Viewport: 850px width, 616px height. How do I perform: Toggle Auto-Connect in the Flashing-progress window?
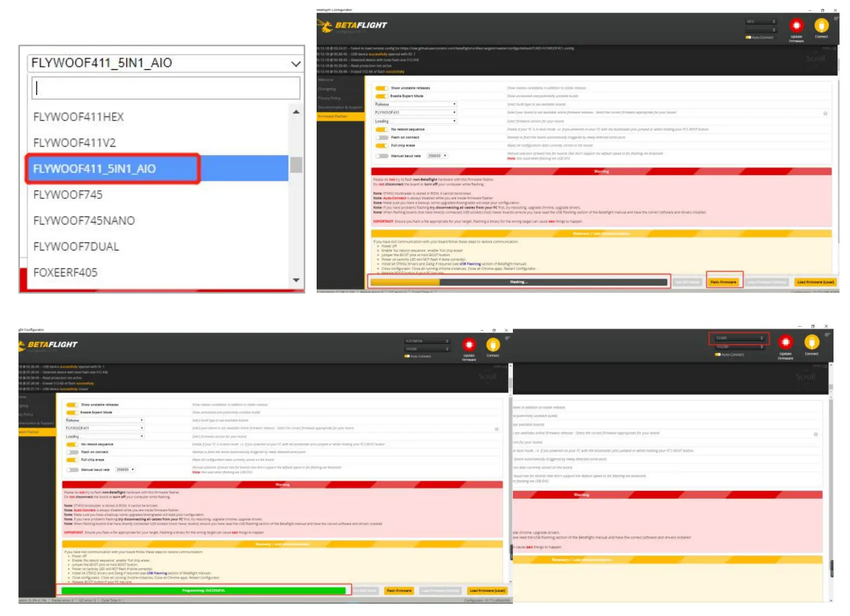point(748,37)
